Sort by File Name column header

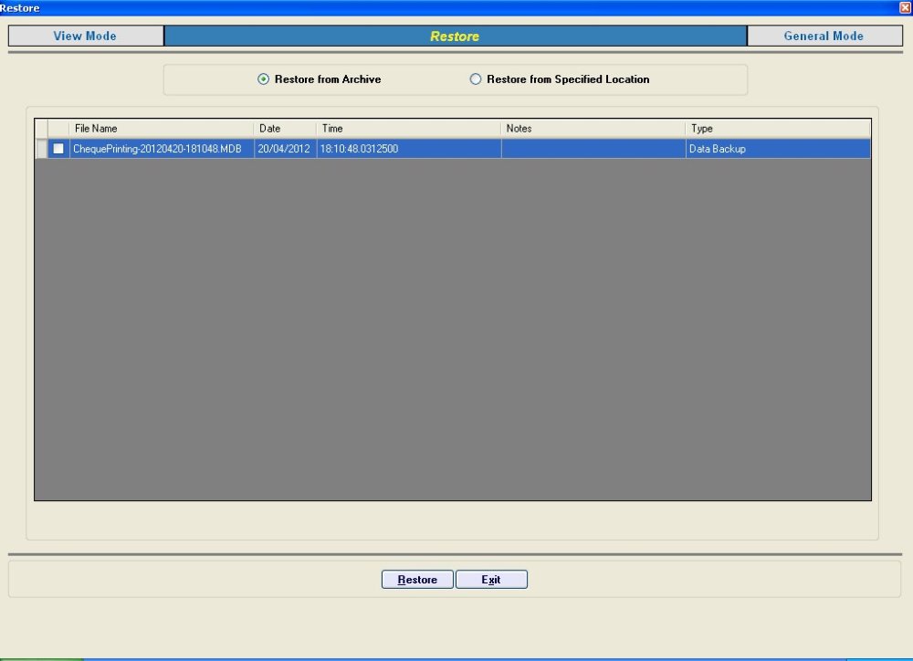162,128
